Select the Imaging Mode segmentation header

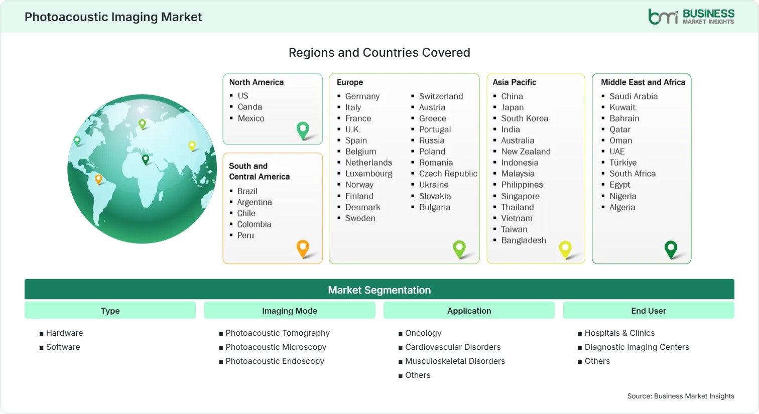pyautogui.click(x=290, y=311)
